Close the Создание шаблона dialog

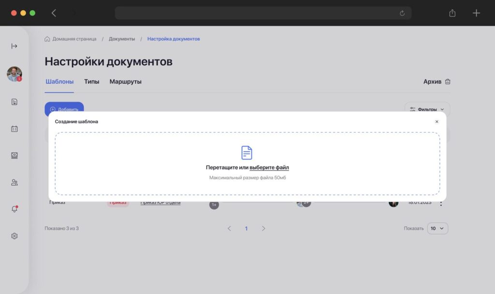click(x=437, y=121)
